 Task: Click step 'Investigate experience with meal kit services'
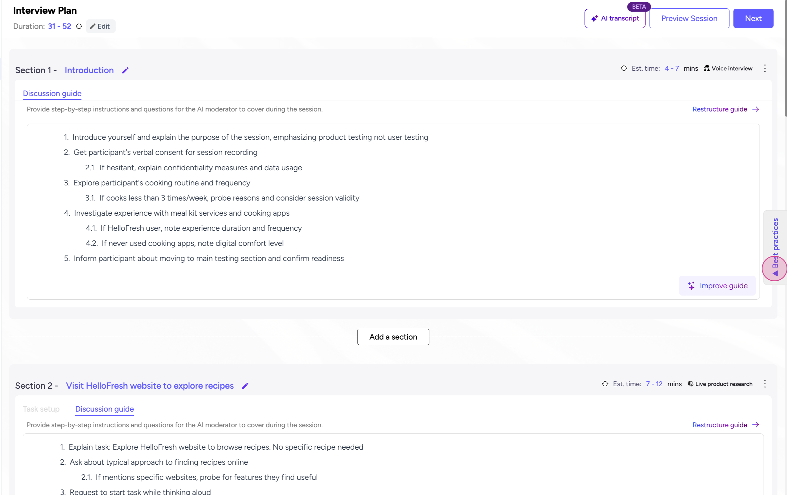[182, 213]
